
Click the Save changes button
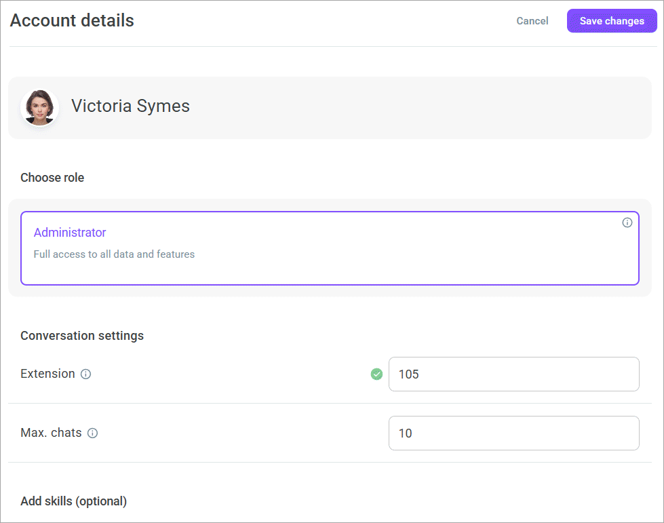coord(612,21)
